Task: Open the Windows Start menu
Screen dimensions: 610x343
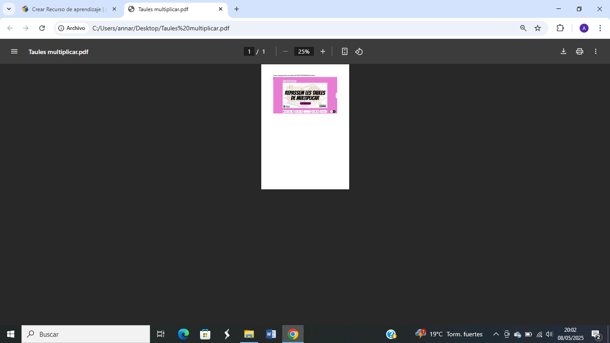Action: 11,334
